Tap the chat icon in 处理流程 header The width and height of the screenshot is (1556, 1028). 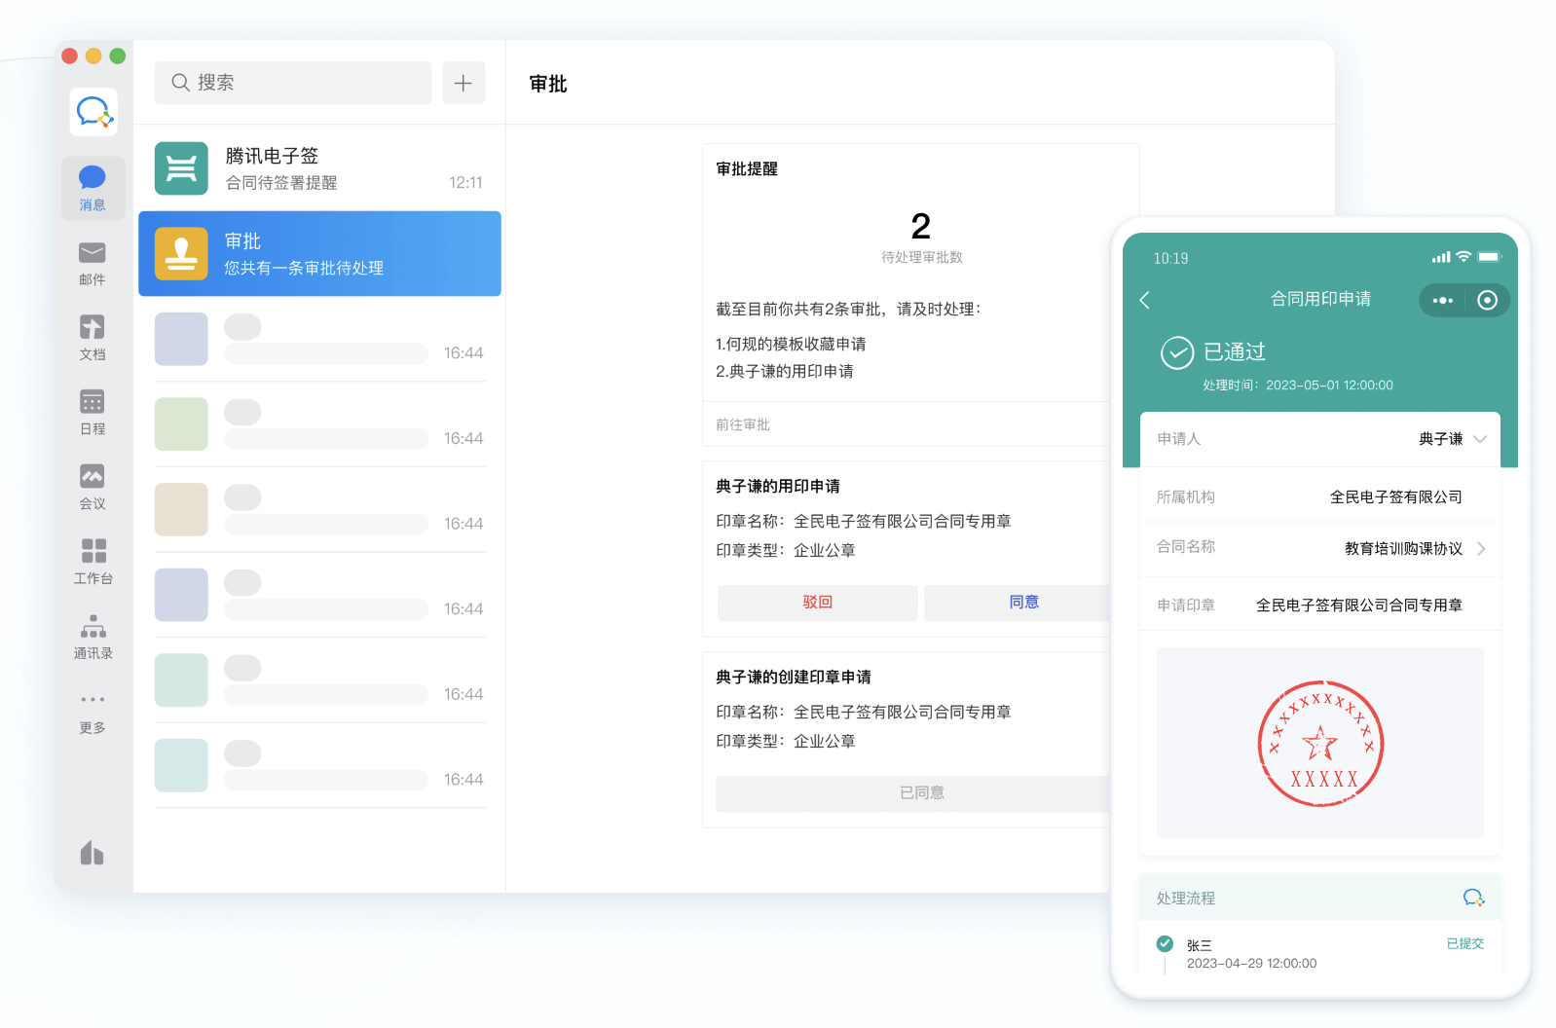pos(1474,898)
